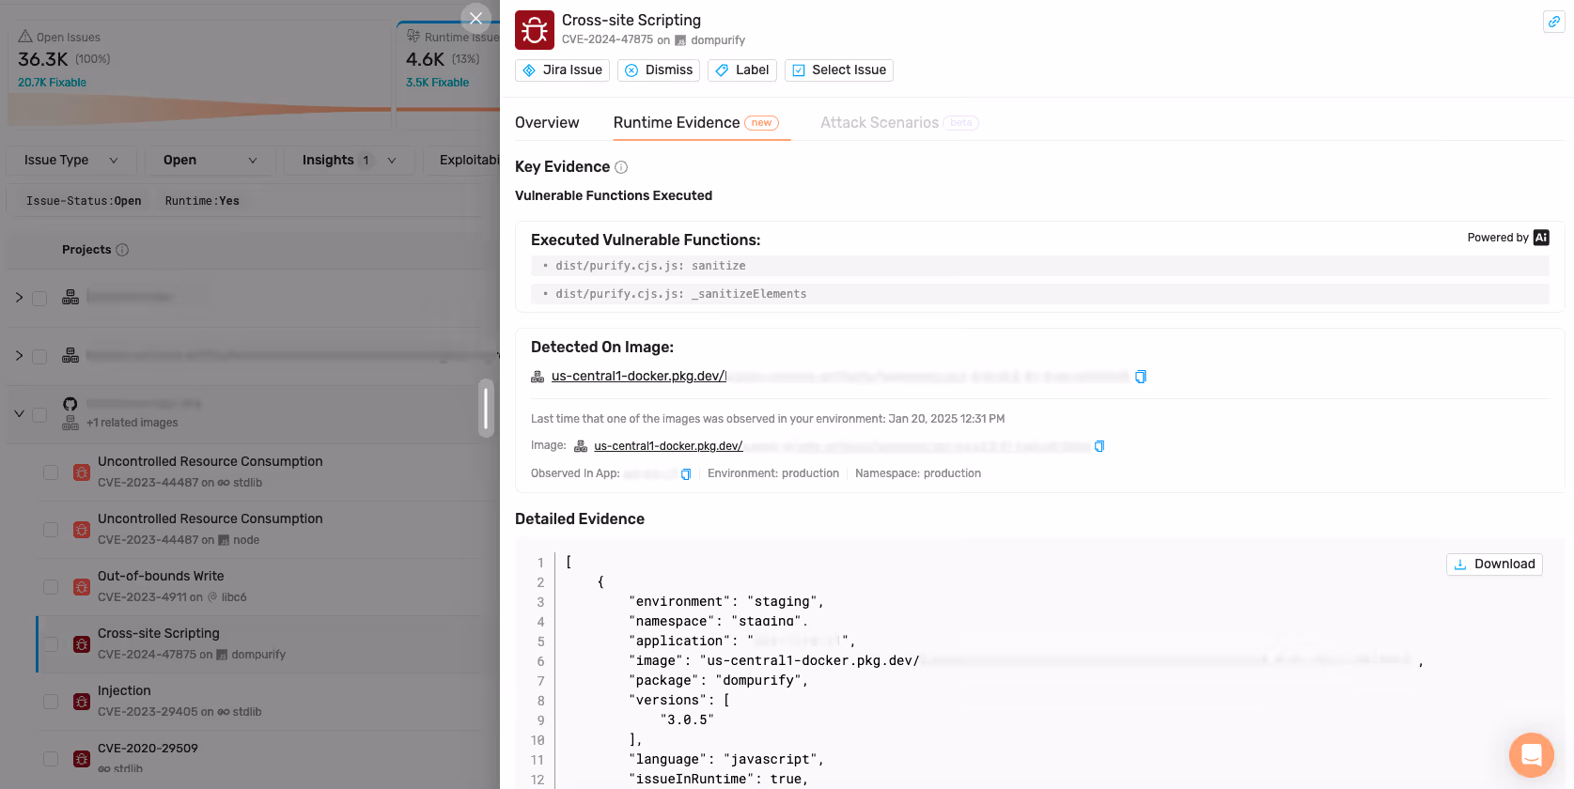1574x789 pixels.
Task: Select the Runtime Issues 4.6K card
Action: pos(448,73)
